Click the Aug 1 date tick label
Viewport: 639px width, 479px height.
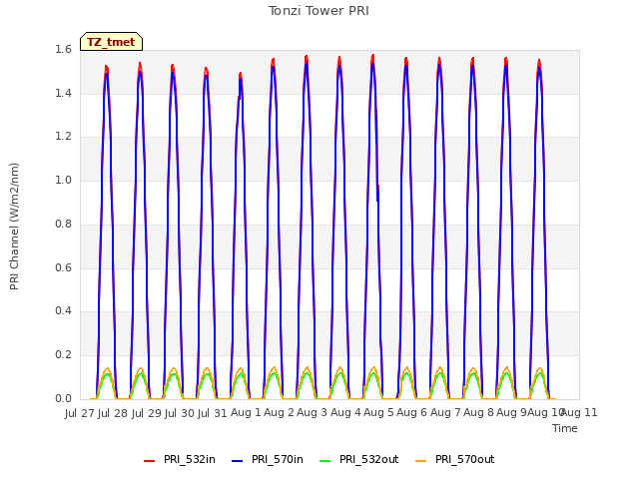[246, 413]
